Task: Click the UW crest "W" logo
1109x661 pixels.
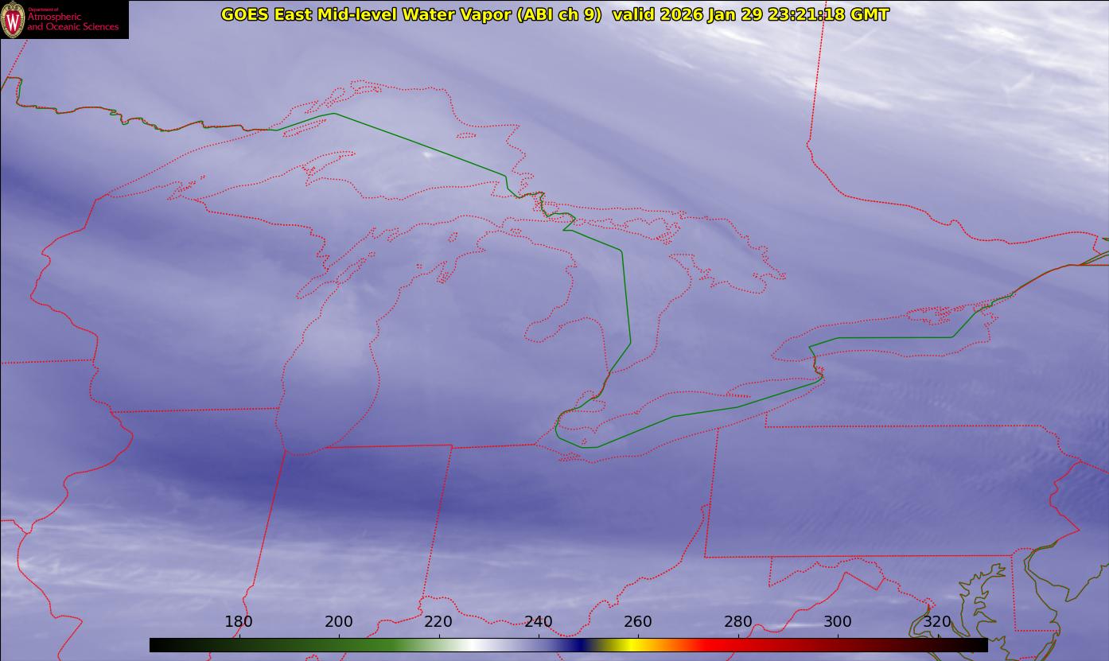Action: [x=14, y=20]
